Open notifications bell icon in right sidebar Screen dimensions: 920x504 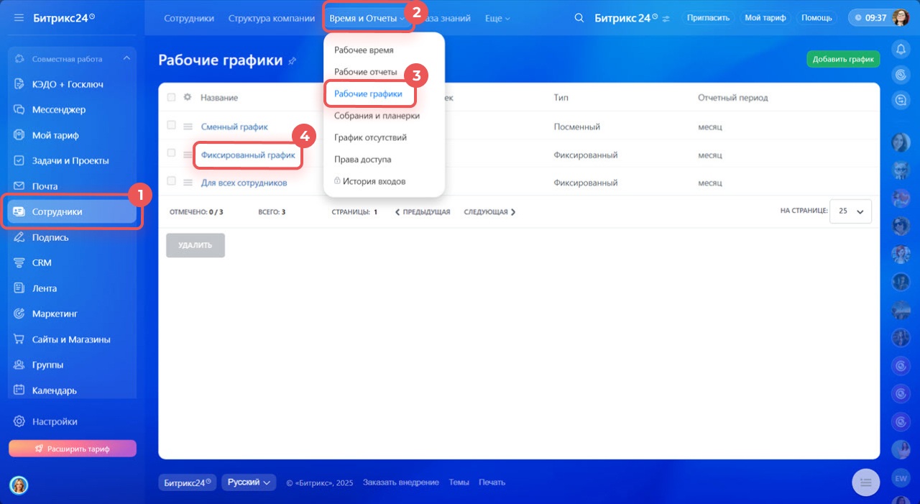pos(901,49)
